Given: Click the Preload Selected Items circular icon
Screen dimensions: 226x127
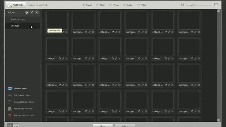Looking at the screenshot, I should coord(10,102).
